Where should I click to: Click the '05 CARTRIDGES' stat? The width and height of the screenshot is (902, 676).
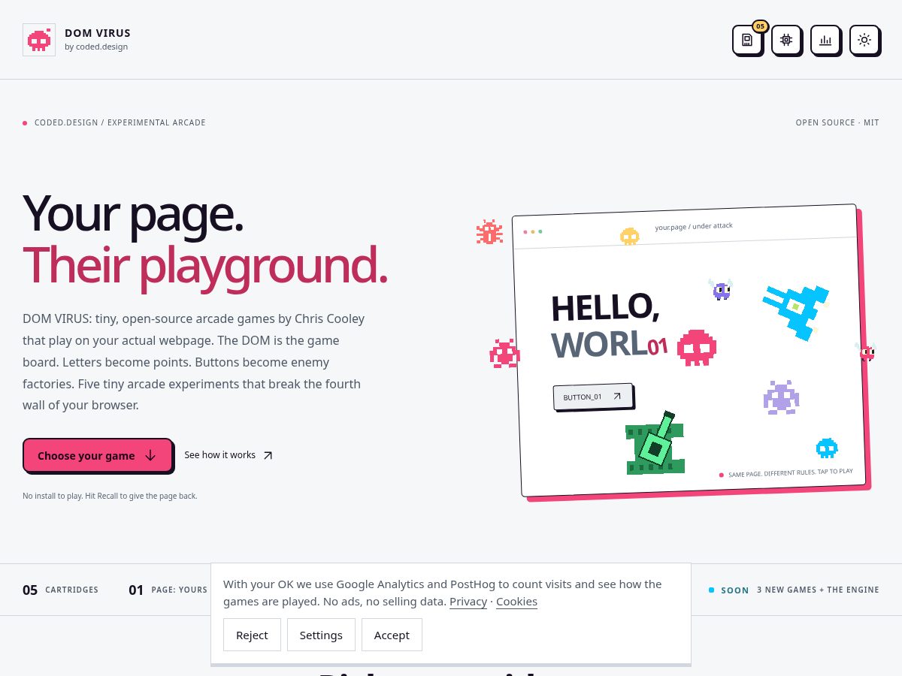(x=60, y=590)
